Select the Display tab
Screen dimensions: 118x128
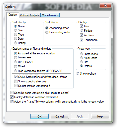tap(13, 15)
